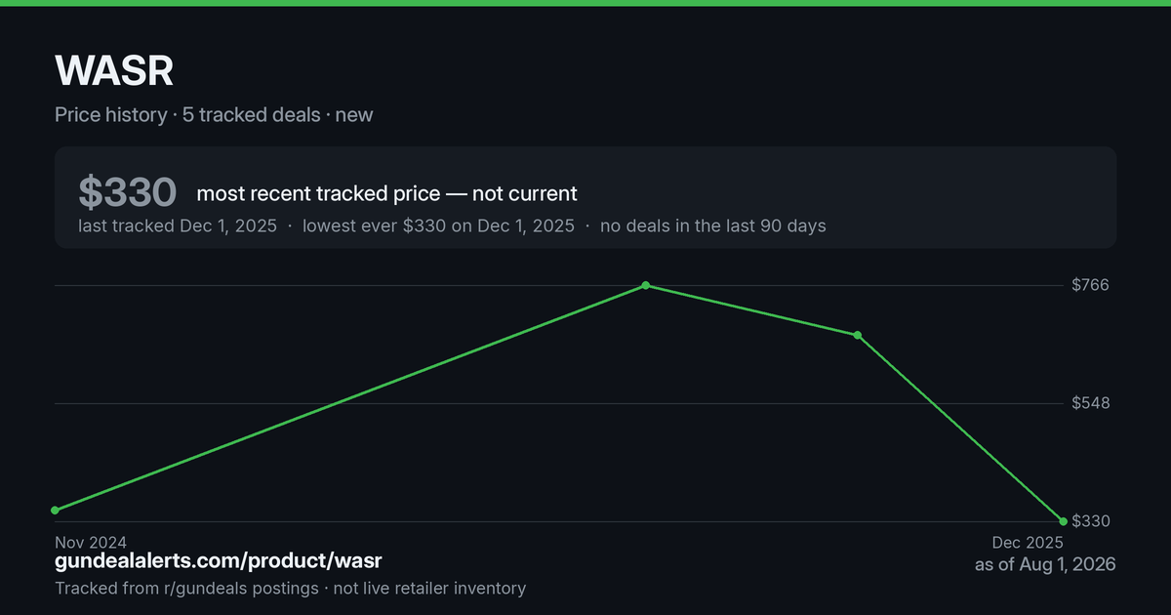The image size is (1171, 615).
Task: Click the 'Price history · 5 tracked deals' subtitle
Action: point(187,114)
